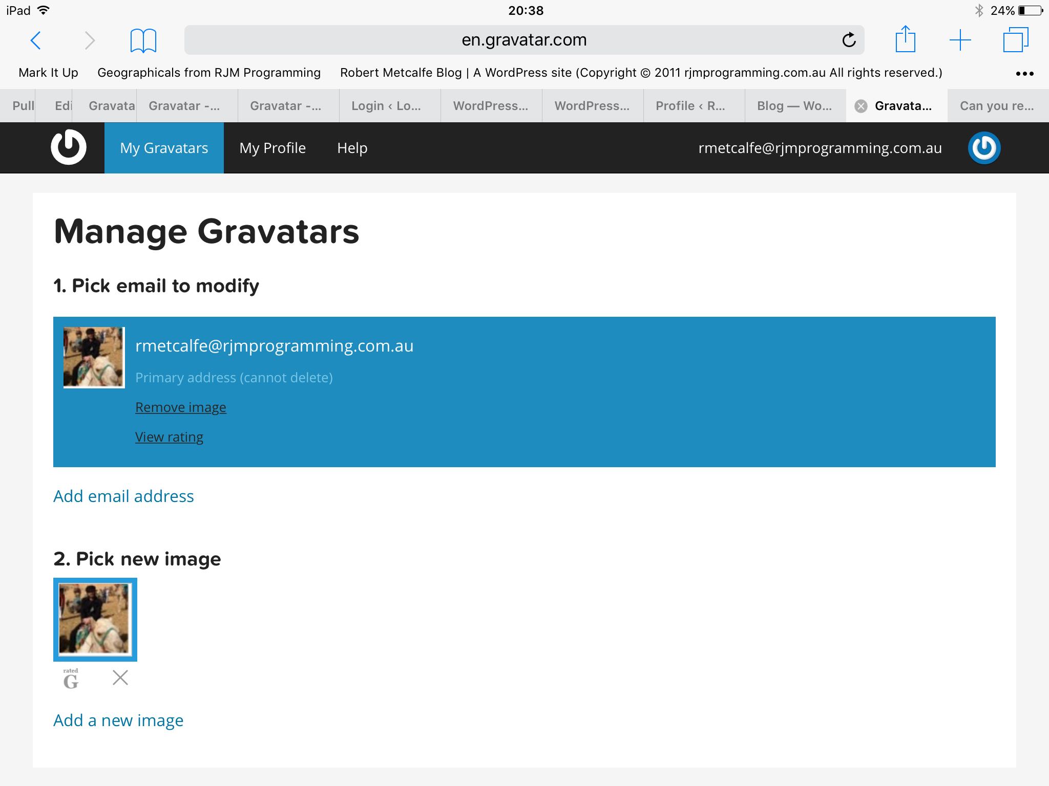Viewport: 1049px width, 786px height.
Task: Delete image using the X icon
Action: tap(120, 678)
